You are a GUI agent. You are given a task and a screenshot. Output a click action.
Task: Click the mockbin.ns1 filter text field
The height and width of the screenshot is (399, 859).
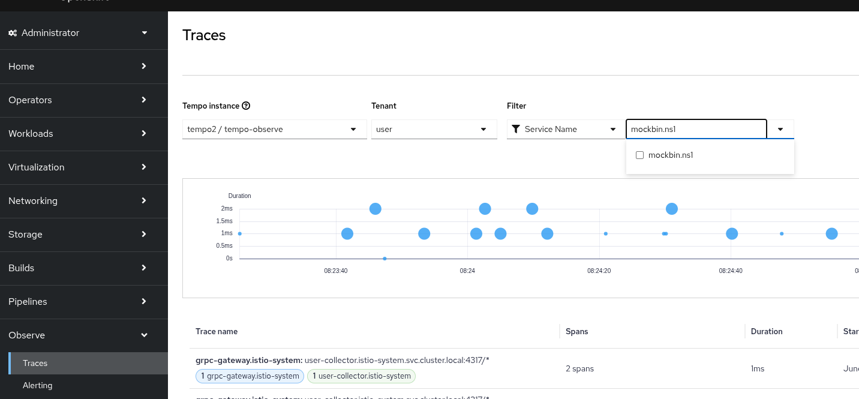pos(696,129)
